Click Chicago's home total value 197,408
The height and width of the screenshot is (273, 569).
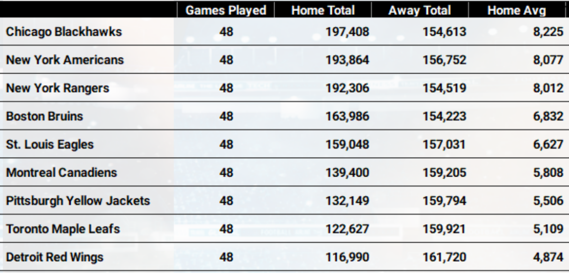click(x=348, y=32)
